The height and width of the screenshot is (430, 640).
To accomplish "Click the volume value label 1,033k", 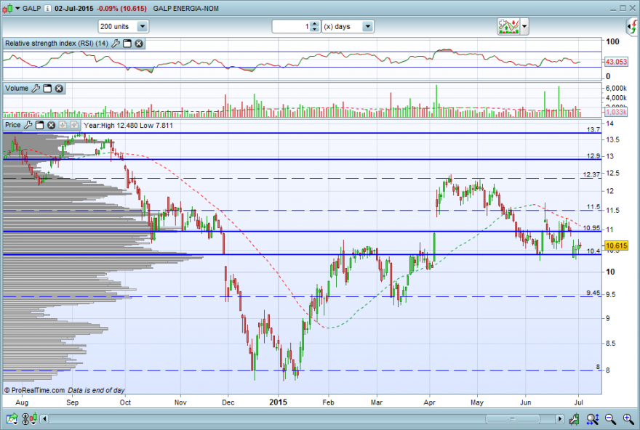I will [x=616, y=112].
